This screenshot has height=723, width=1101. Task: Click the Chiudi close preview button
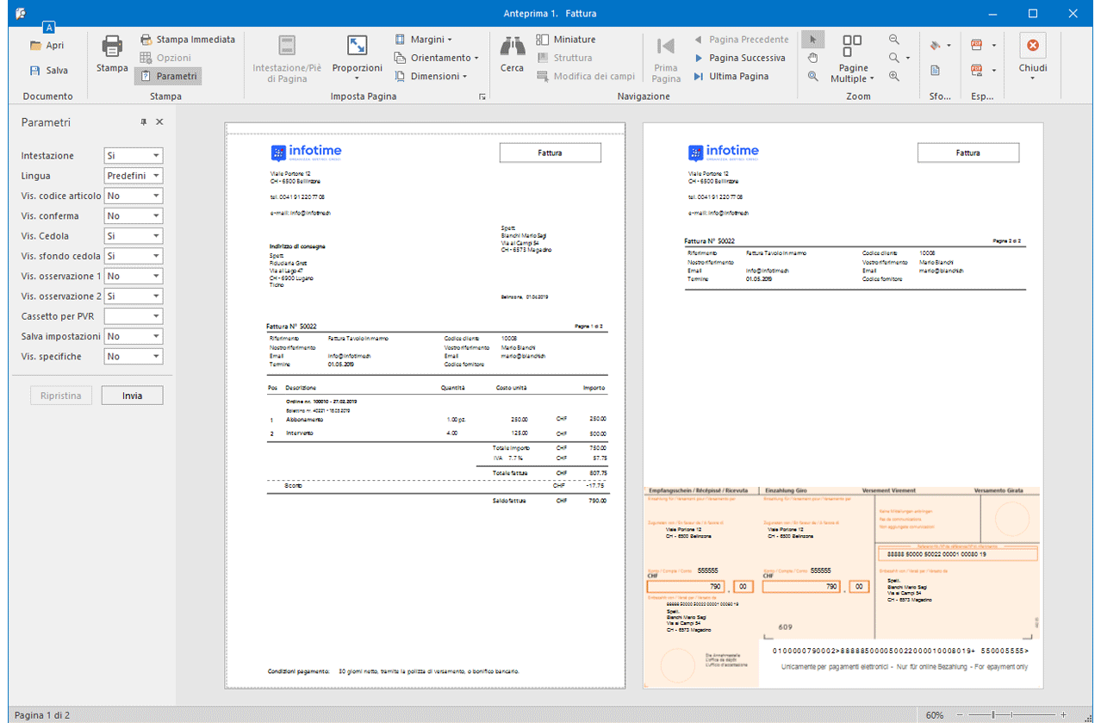pyautogui.click(x=1033, y=56)
